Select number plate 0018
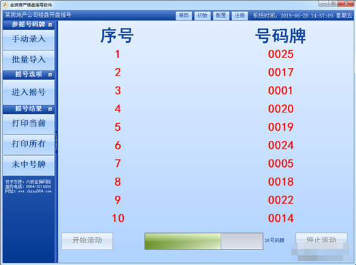 (x=281, y=182)
